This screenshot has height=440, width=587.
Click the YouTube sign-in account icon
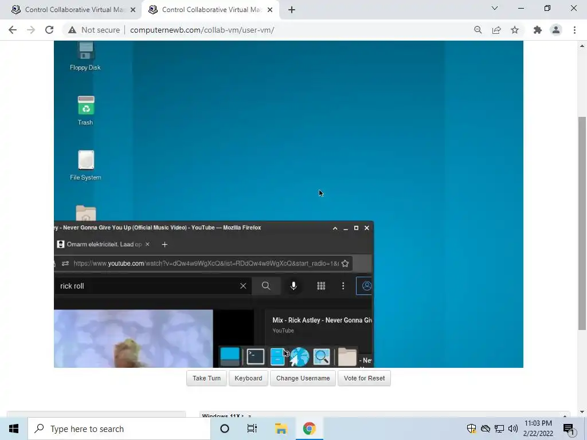point(365,286)
